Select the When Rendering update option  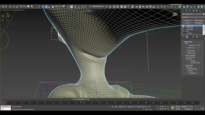click(x=187, y=69)
